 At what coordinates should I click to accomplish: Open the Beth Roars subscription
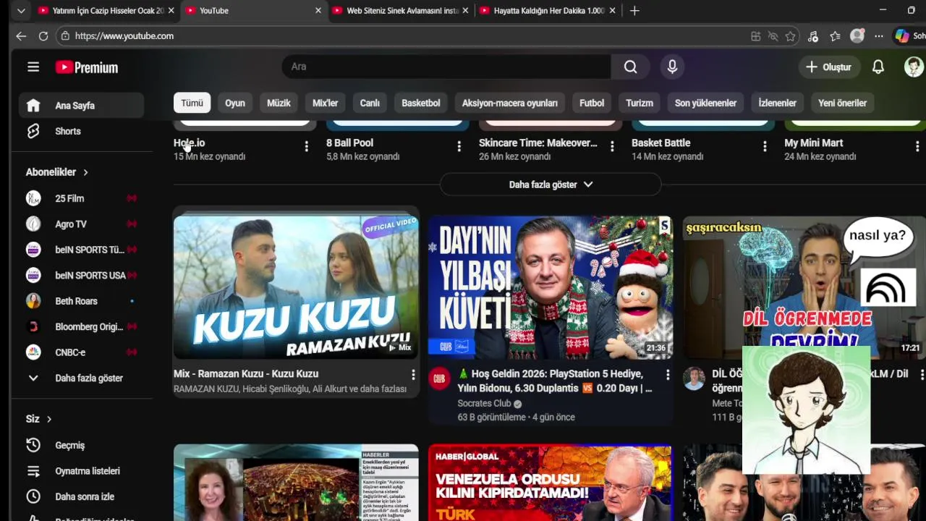click(x=81, y=301)
